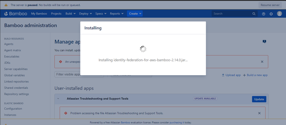Open the Create dropdown button
This screenshot has height=125, width=286.
coord(135,14)
